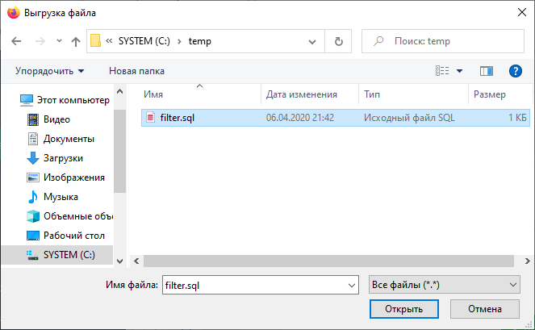This screenshot has height=330, width=535.
Task: Expand the address bar history dropdown
Action: [x=311, y=42]
